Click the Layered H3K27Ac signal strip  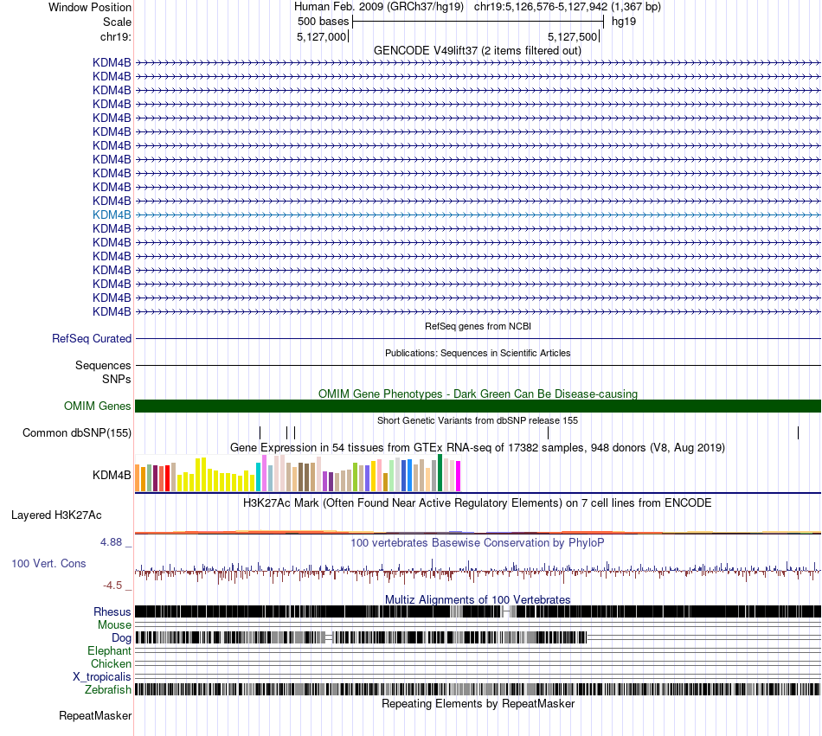coord(478,532)
